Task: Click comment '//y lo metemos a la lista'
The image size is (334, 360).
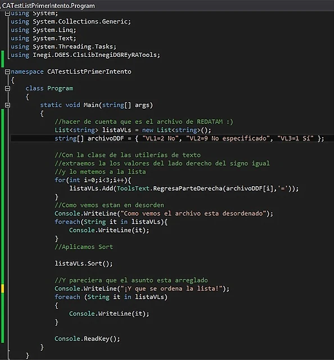Action: 100,172
